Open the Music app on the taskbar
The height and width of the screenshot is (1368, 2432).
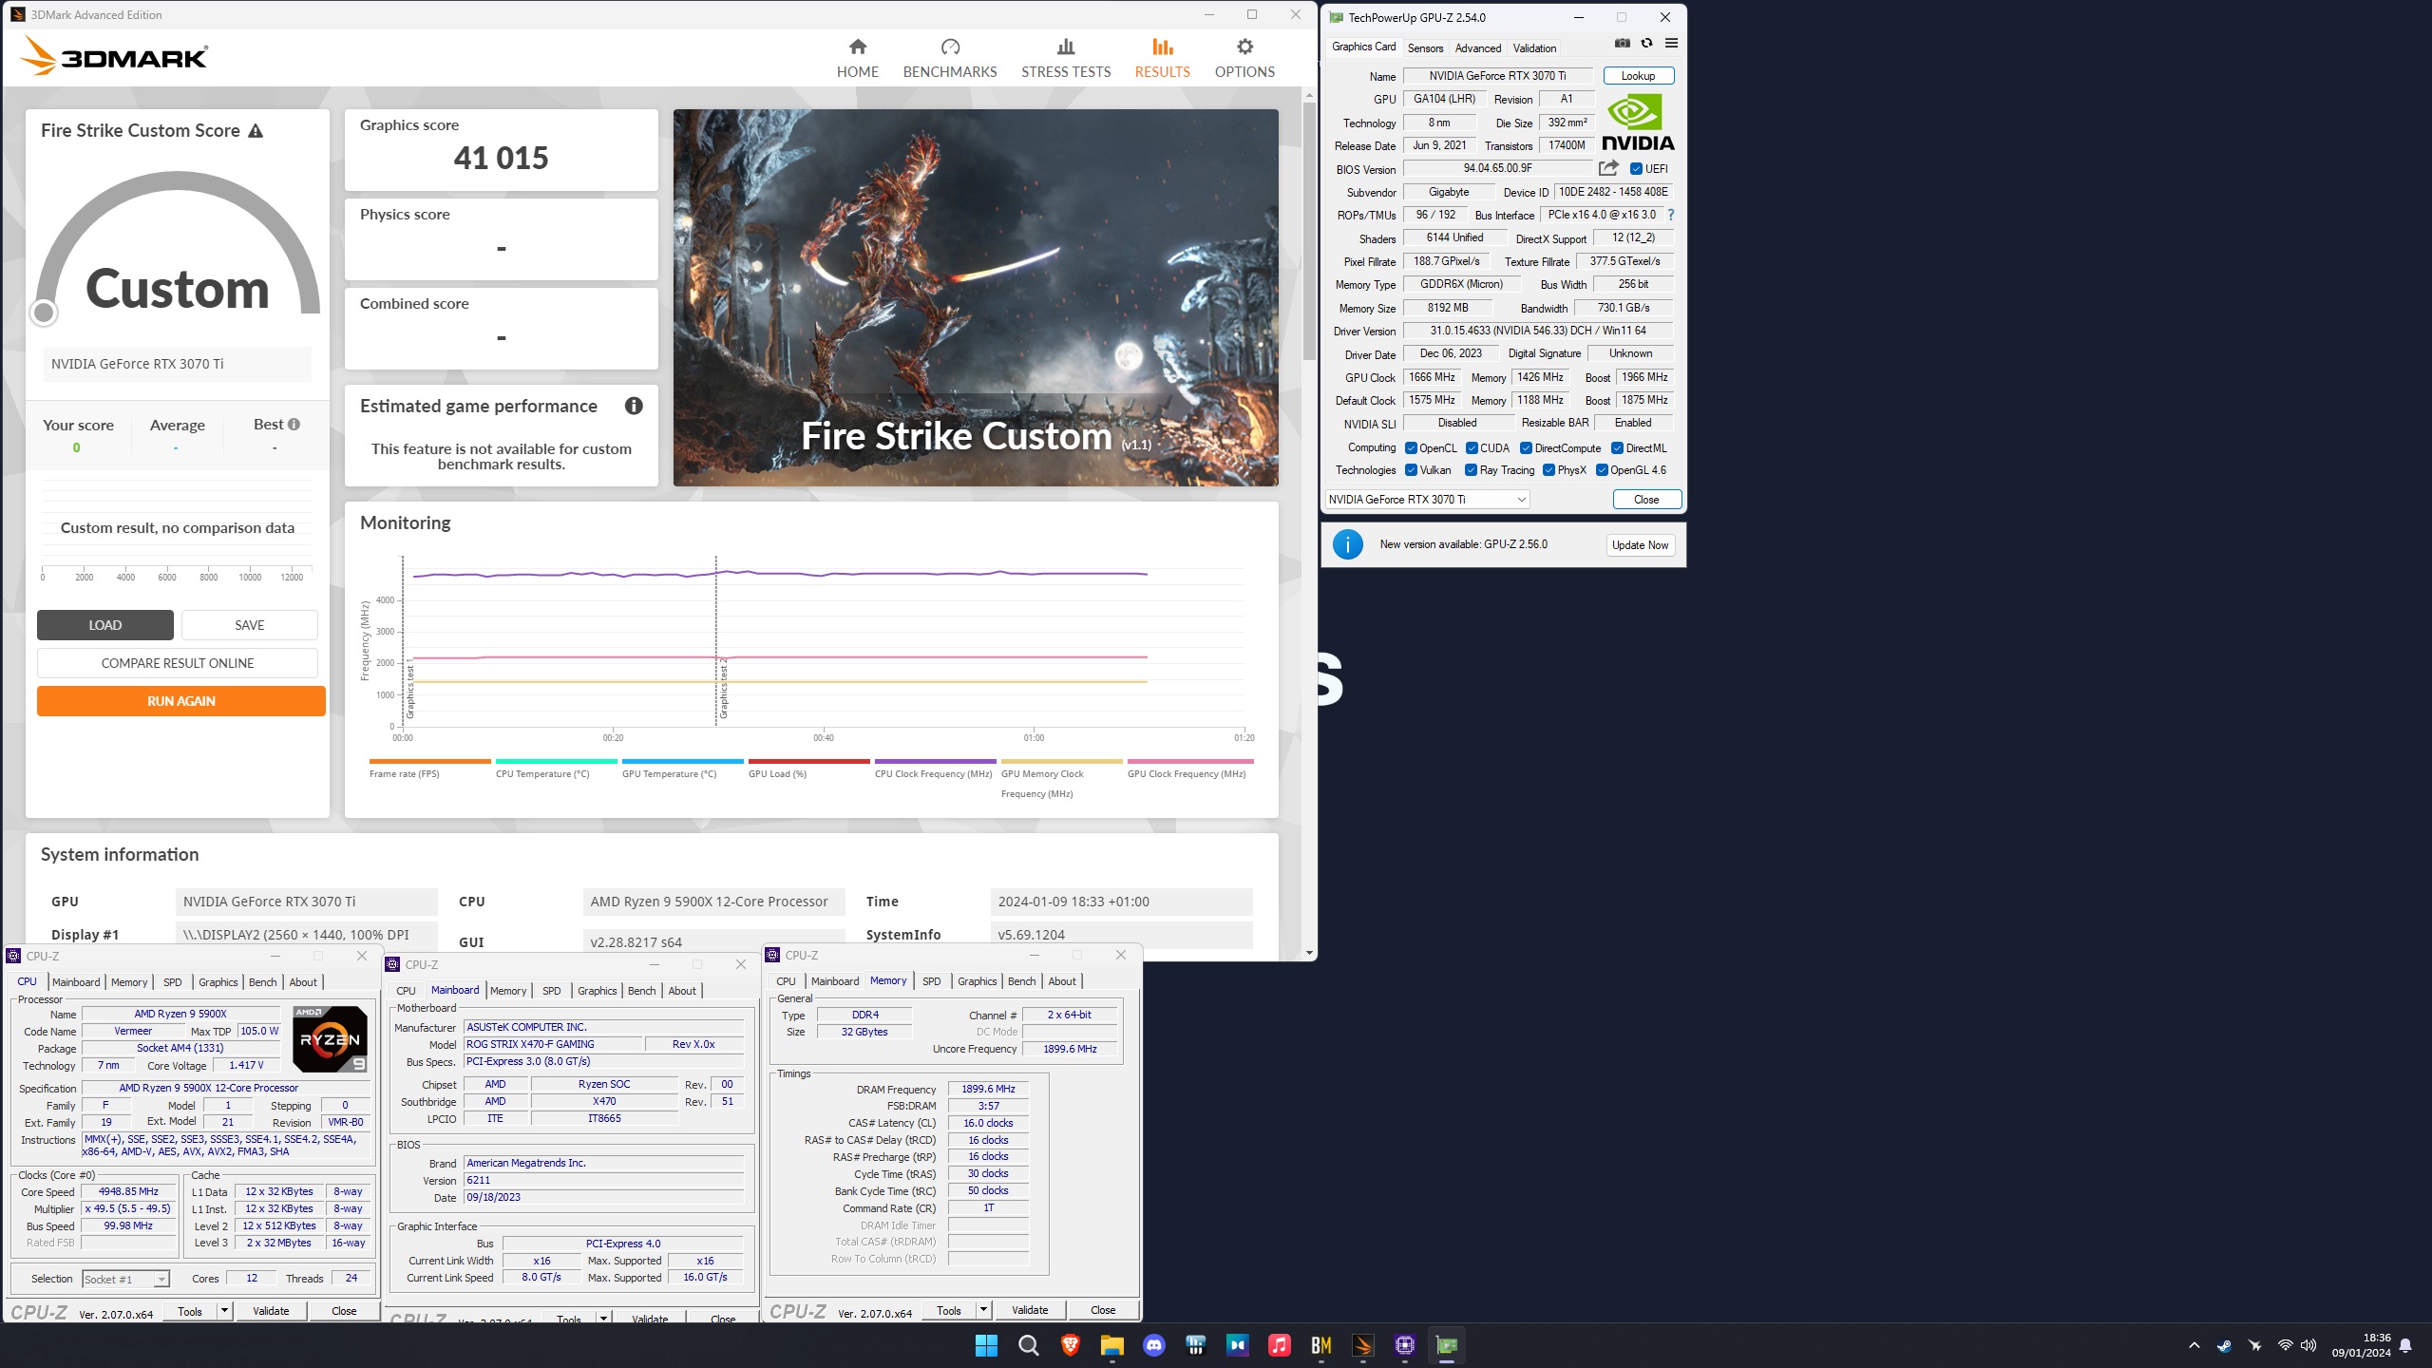click(1279, 1345)
